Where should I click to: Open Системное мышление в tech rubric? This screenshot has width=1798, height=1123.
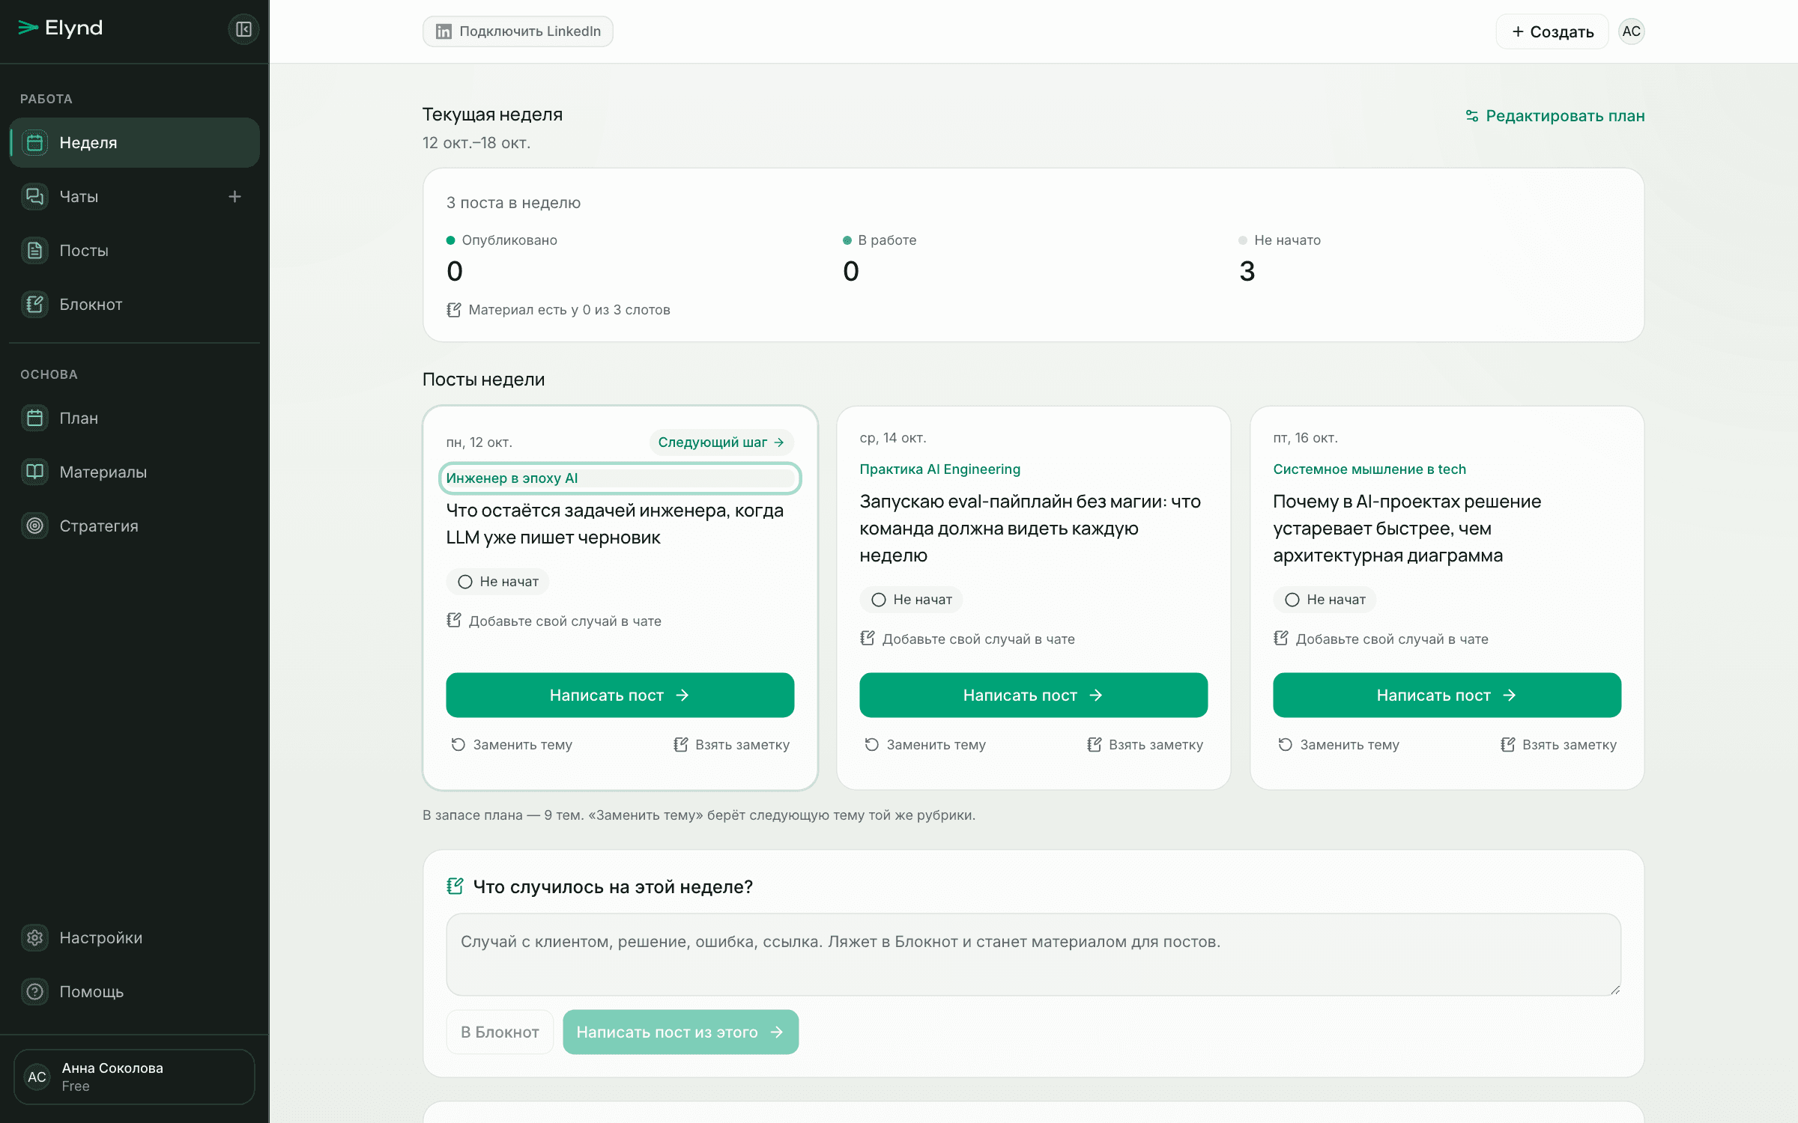coord(1369,469)
